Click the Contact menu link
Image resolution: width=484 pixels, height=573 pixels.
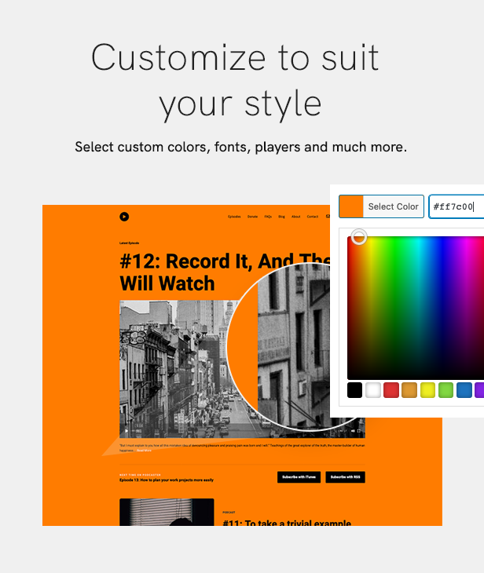313,217
